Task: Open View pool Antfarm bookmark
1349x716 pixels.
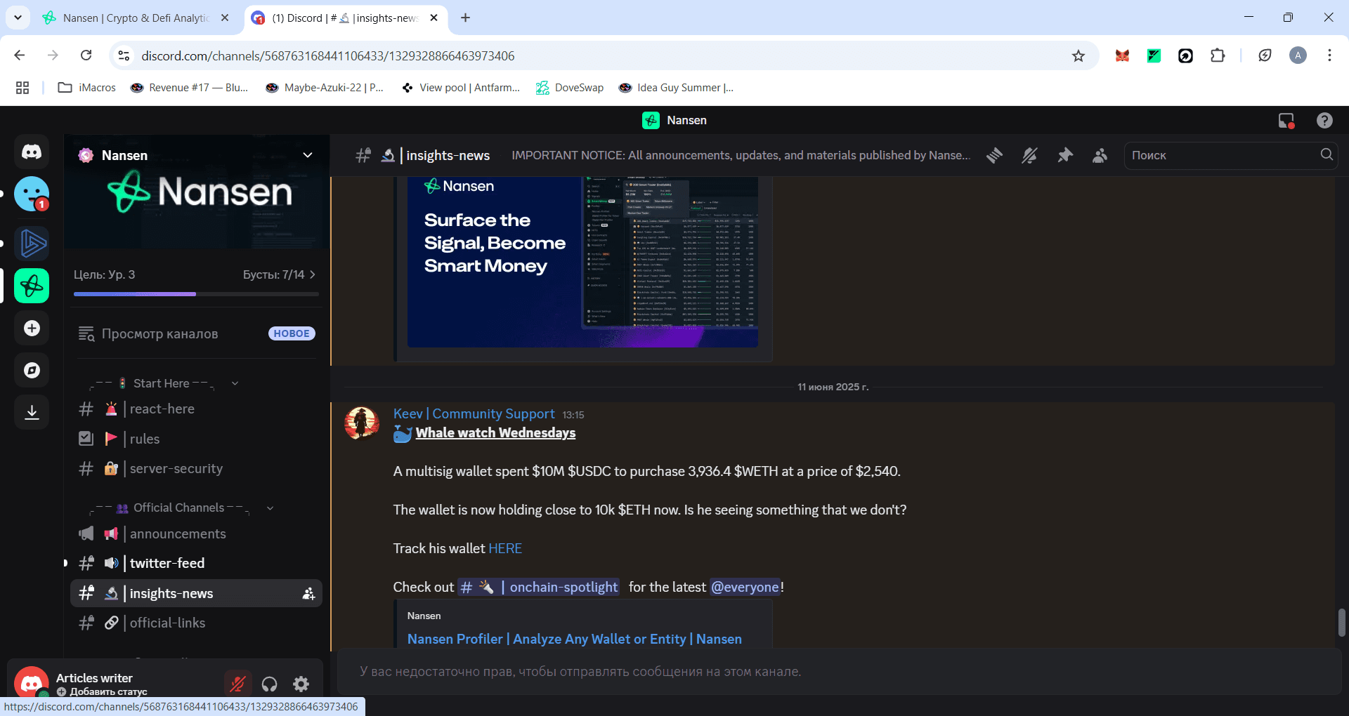Action: pyautogui.click(x=461, y=88)
